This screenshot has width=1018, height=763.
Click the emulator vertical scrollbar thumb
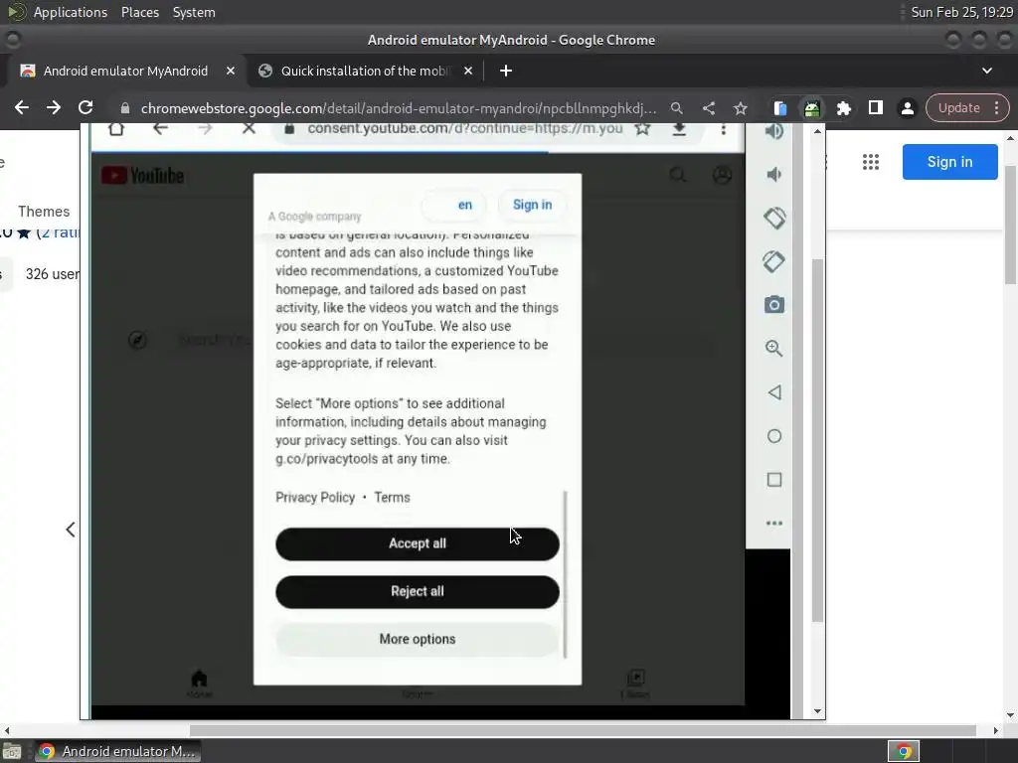click(x=817, y=440)
